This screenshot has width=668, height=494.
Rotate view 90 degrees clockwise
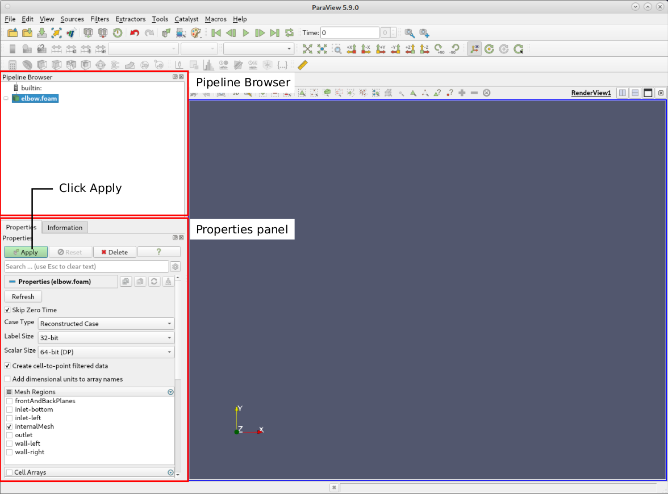439,49
